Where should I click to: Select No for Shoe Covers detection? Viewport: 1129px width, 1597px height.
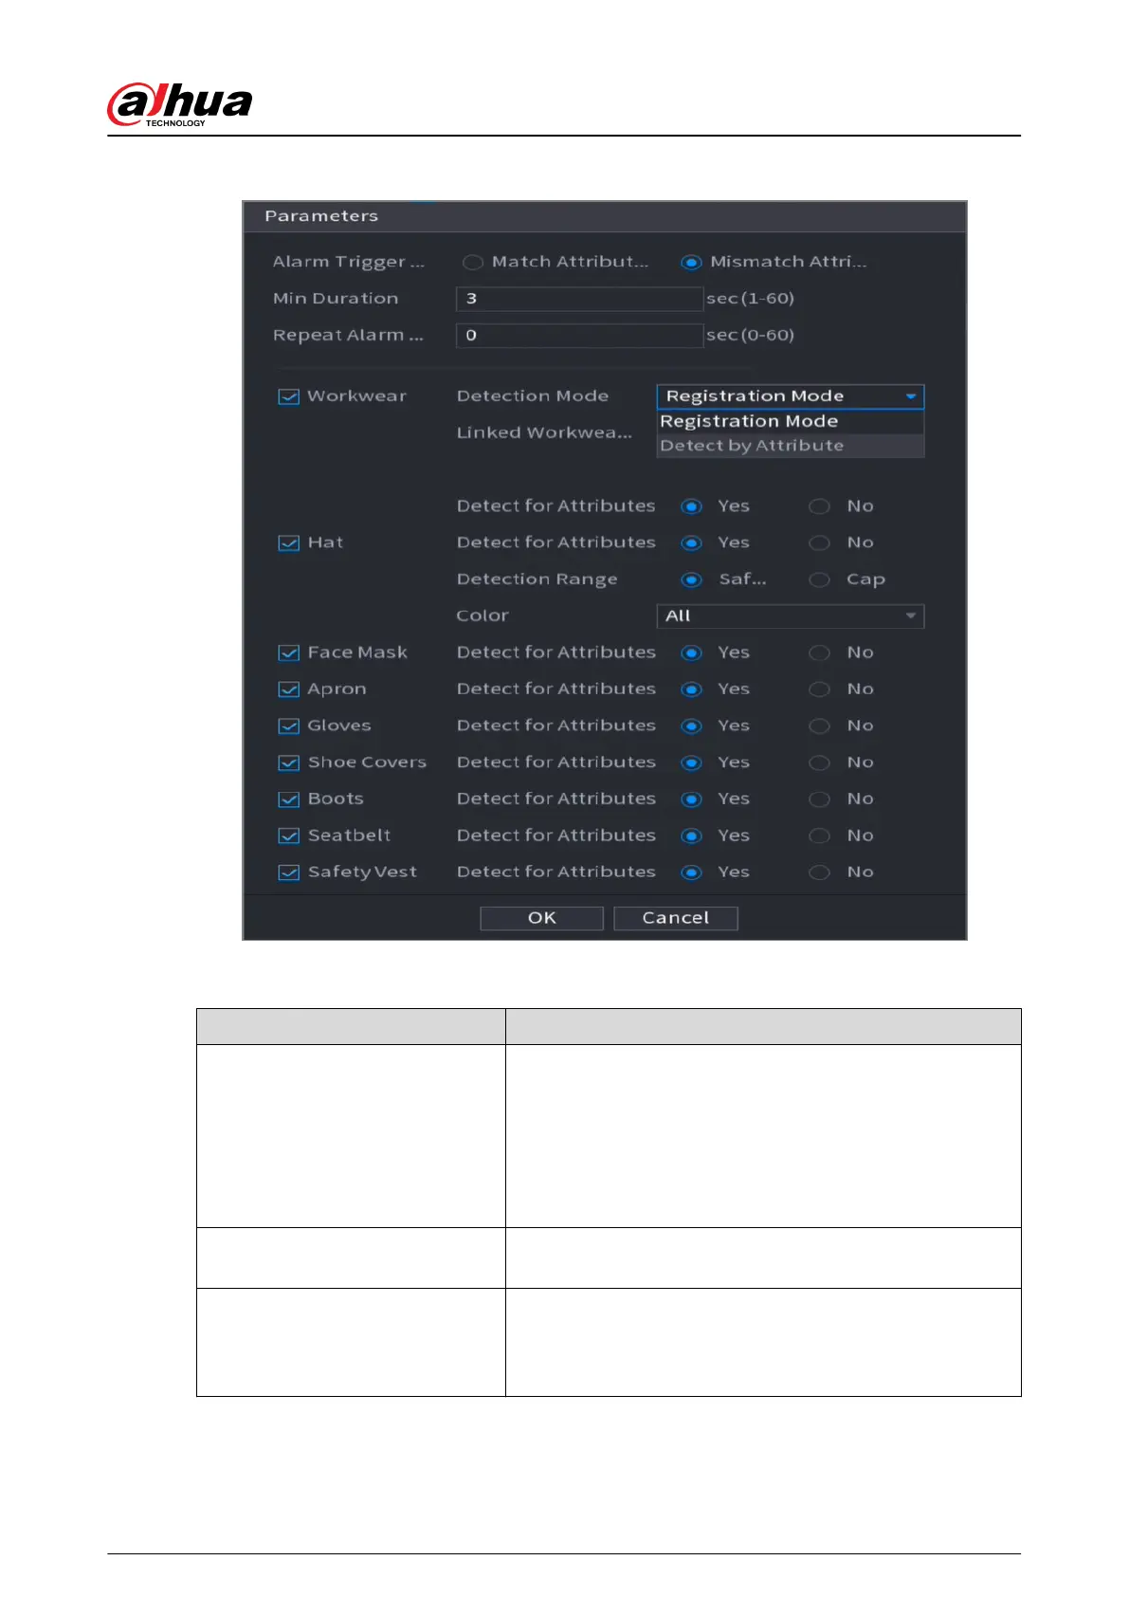819,763
